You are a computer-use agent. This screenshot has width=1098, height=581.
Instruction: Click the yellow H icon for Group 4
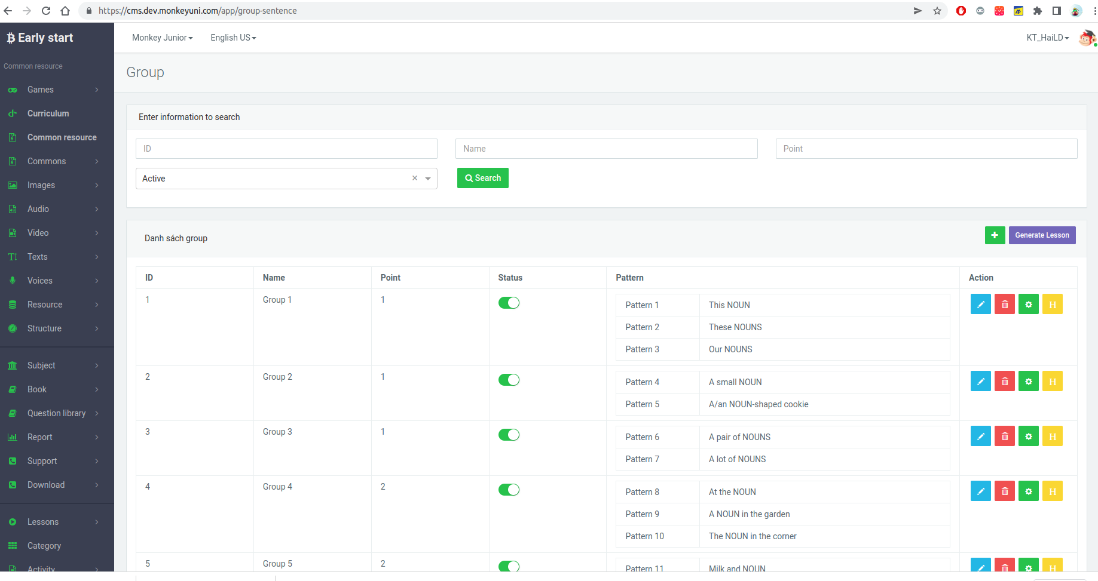[1052, 491]
